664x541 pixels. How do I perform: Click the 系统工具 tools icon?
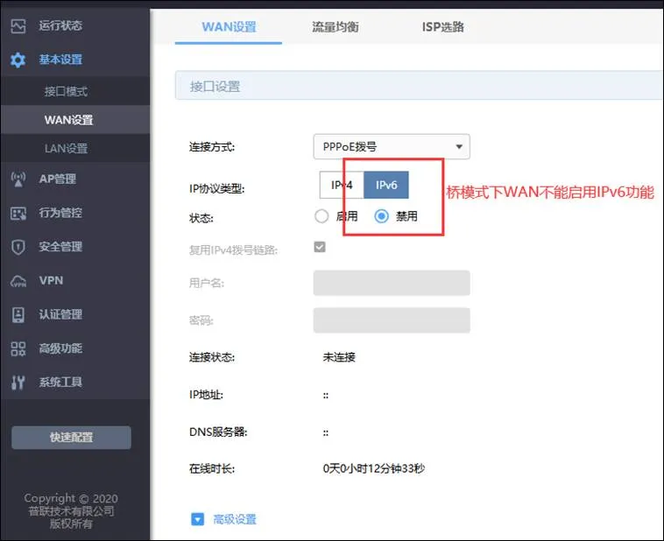pyautogui.click(x=18, y=383)
